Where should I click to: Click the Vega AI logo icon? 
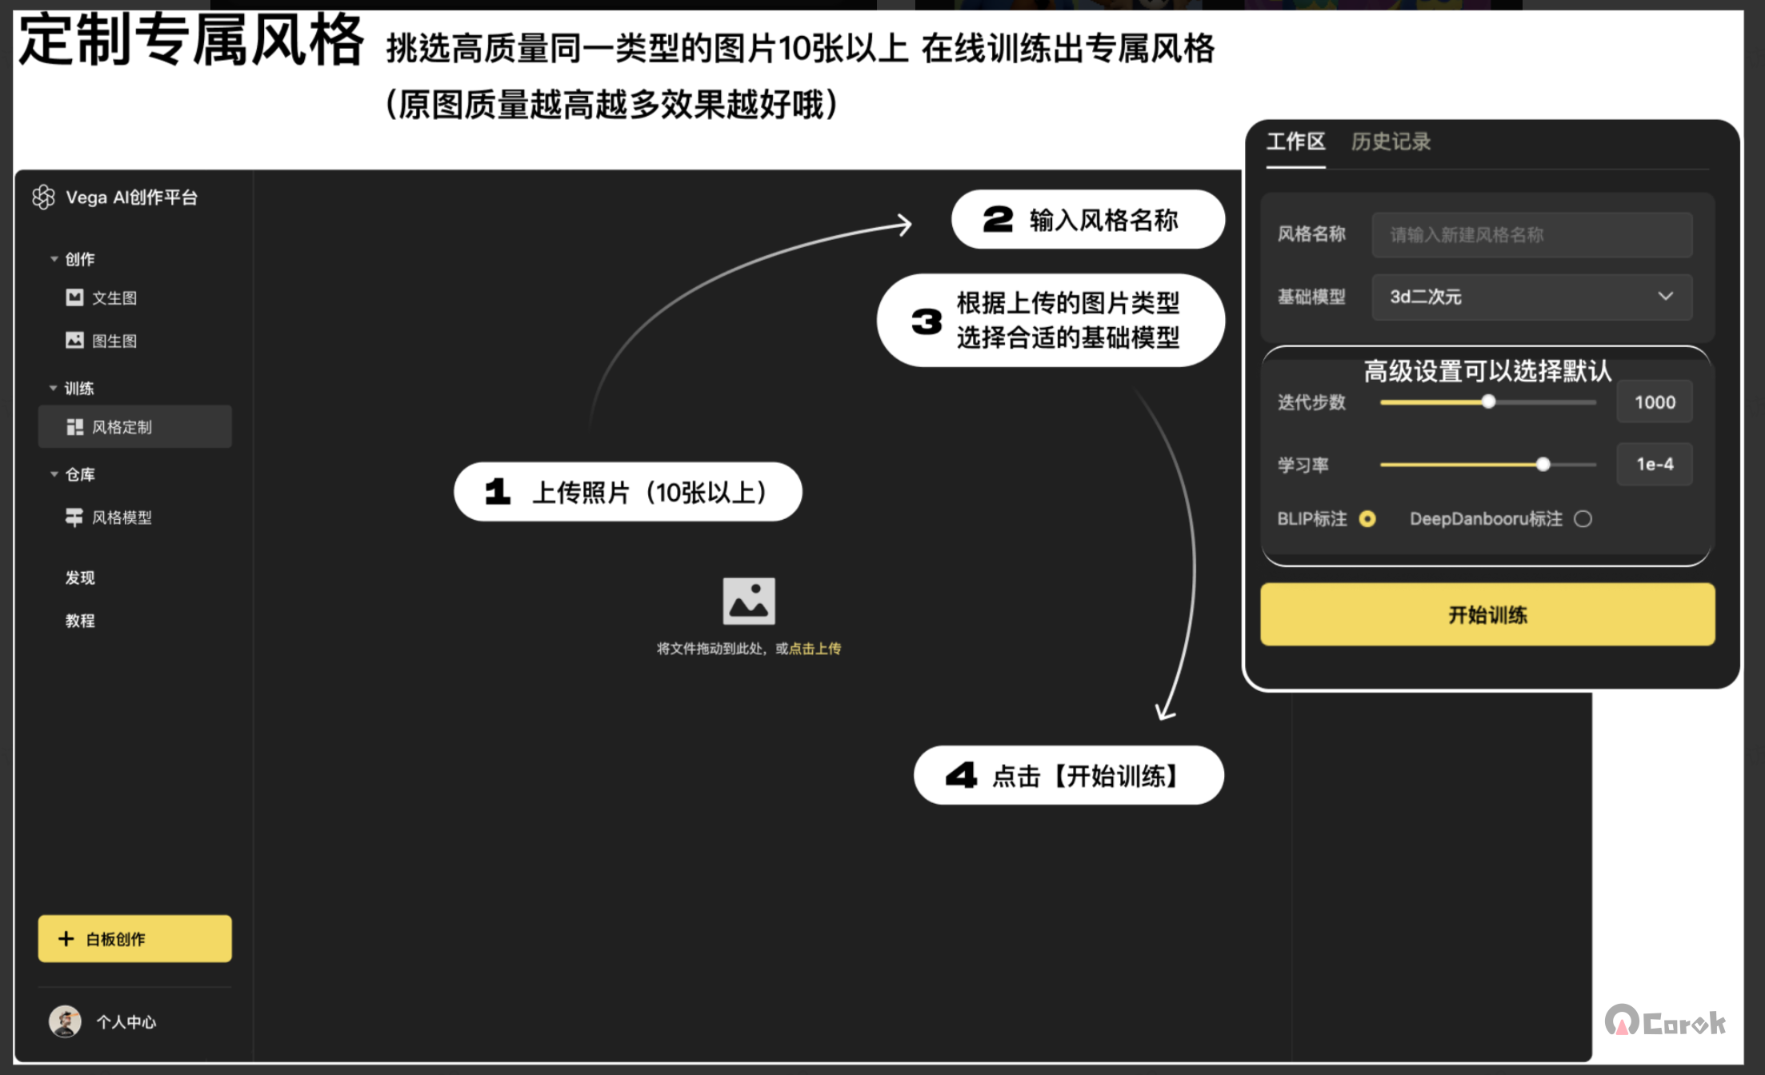click(43, 197)
